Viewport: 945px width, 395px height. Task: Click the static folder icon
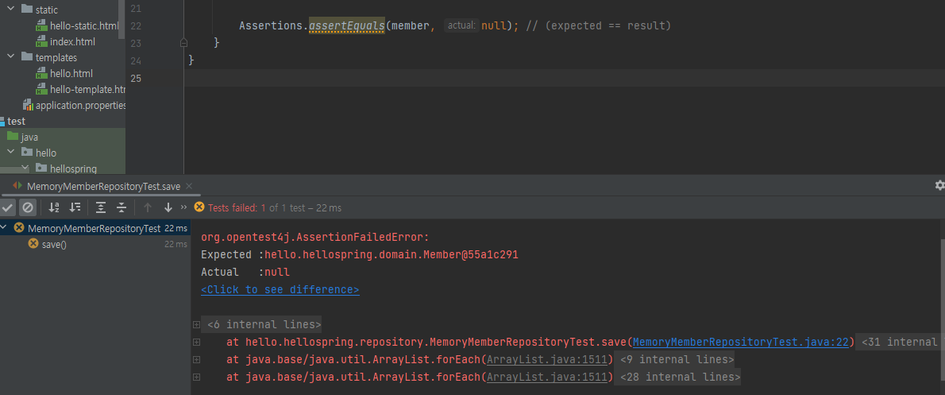(x=26, y=9)
